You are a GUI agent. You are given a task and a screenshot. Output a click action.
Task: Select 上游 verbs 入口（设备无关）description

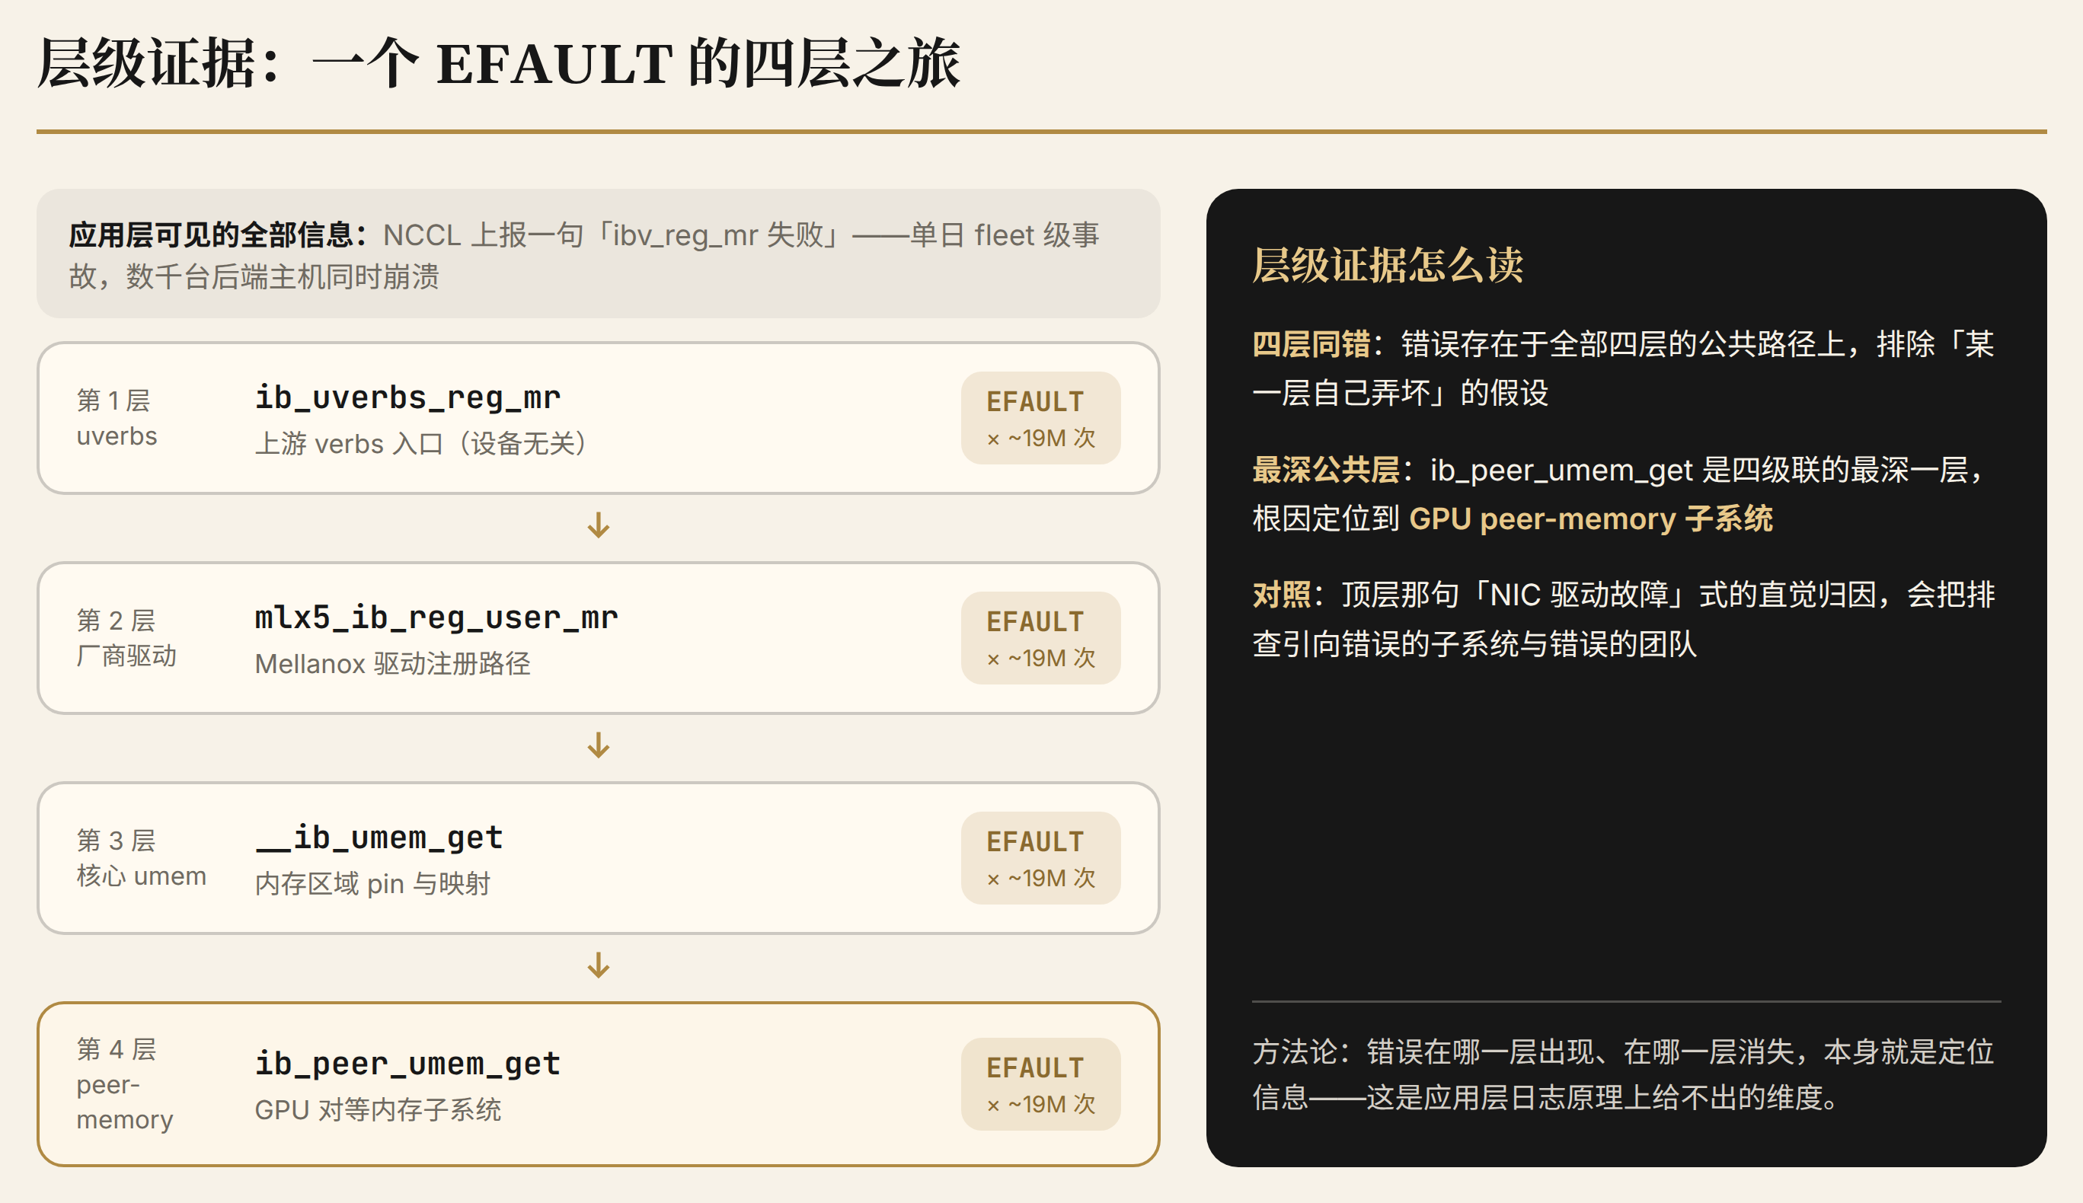pyautogui.click(x=420, y=444)
